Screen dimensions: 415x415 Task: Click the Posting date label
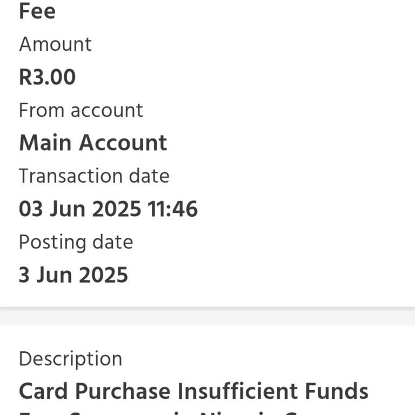[76, 242]
